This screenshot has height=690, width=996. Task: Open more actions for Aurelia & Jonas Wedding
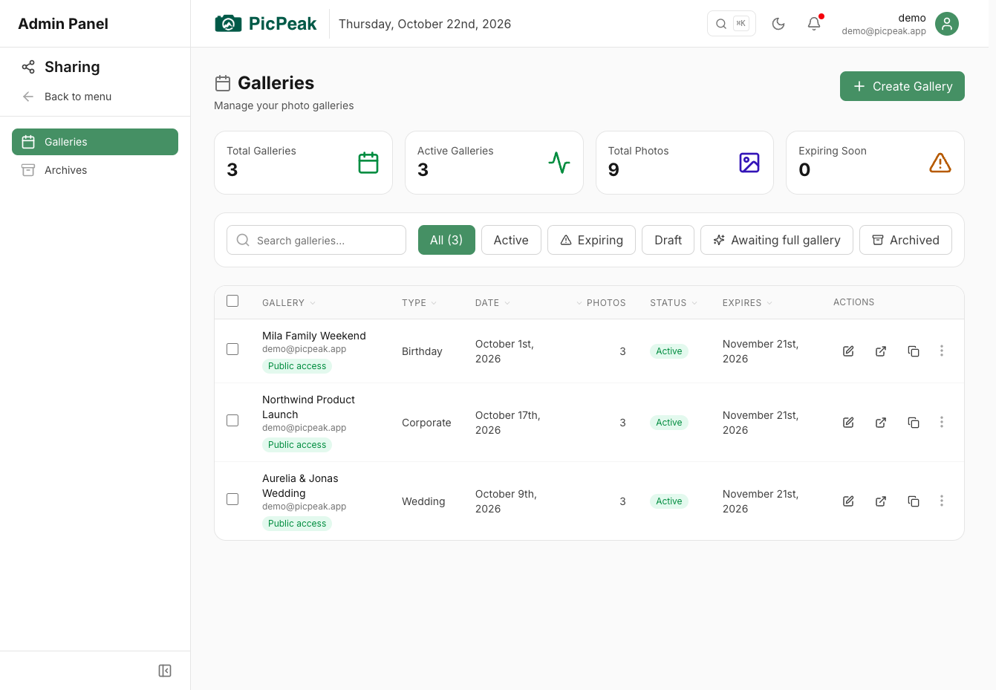pos(942,501)
